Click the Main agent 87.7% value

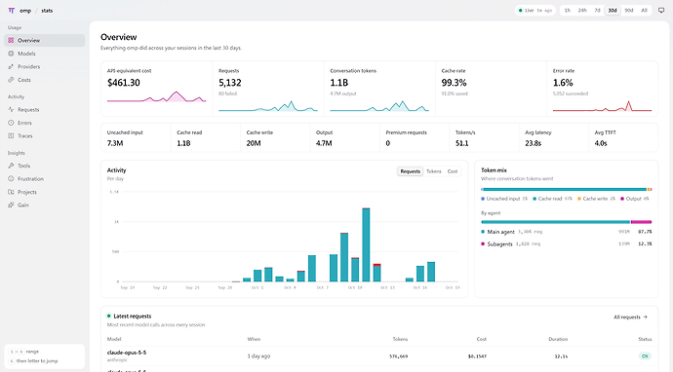click(645, 232)
